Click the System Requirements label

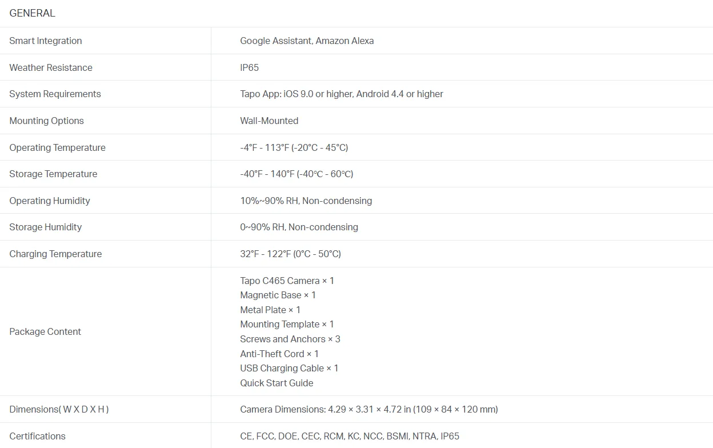click(x=55, y=94)
